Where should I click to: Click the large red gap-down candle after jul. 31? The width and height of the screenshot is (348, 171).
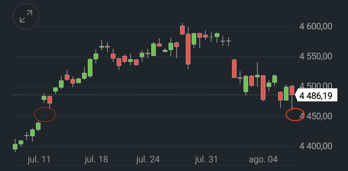[x=234, y=69]
